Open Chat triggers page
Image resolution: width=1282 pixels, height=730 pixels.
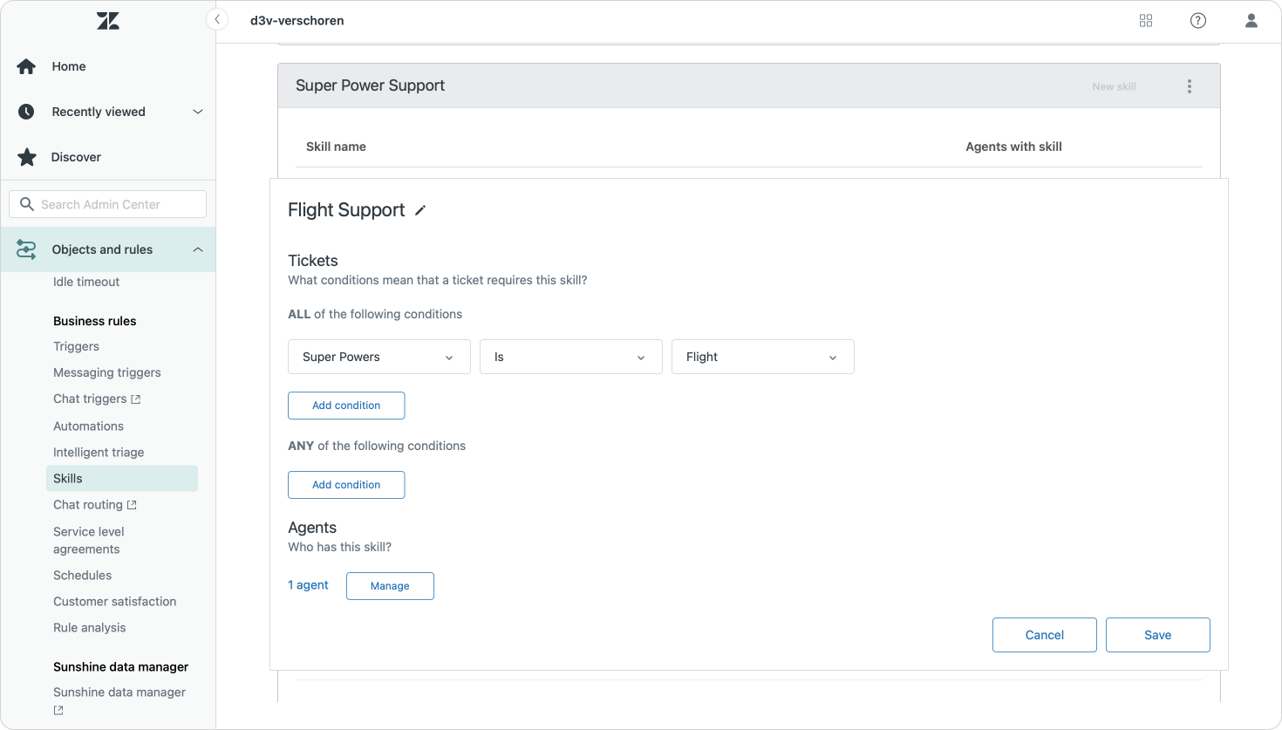[x=90, y=399]
